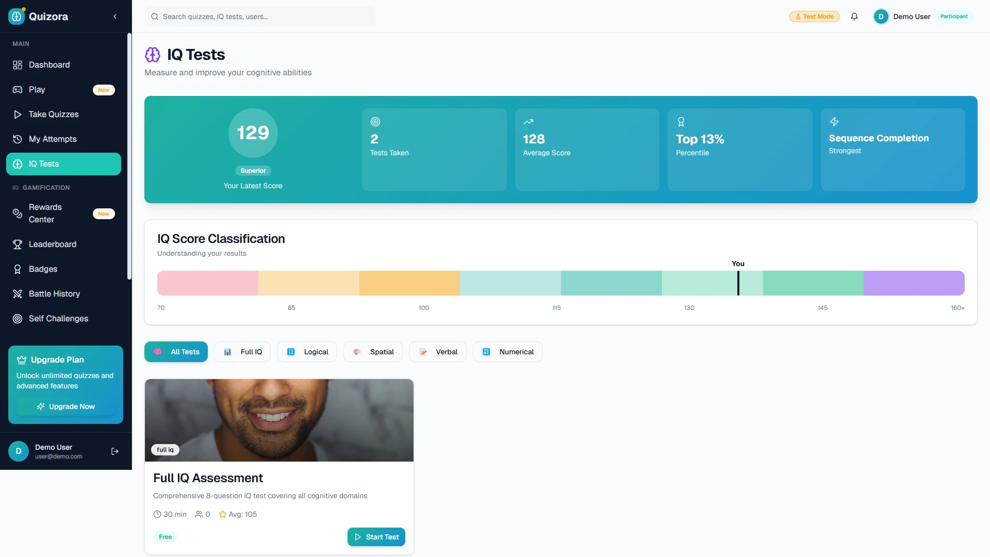Screen dimensions: 990x557
Task: Click the Average Score trend icon
Action: [529, 122]
